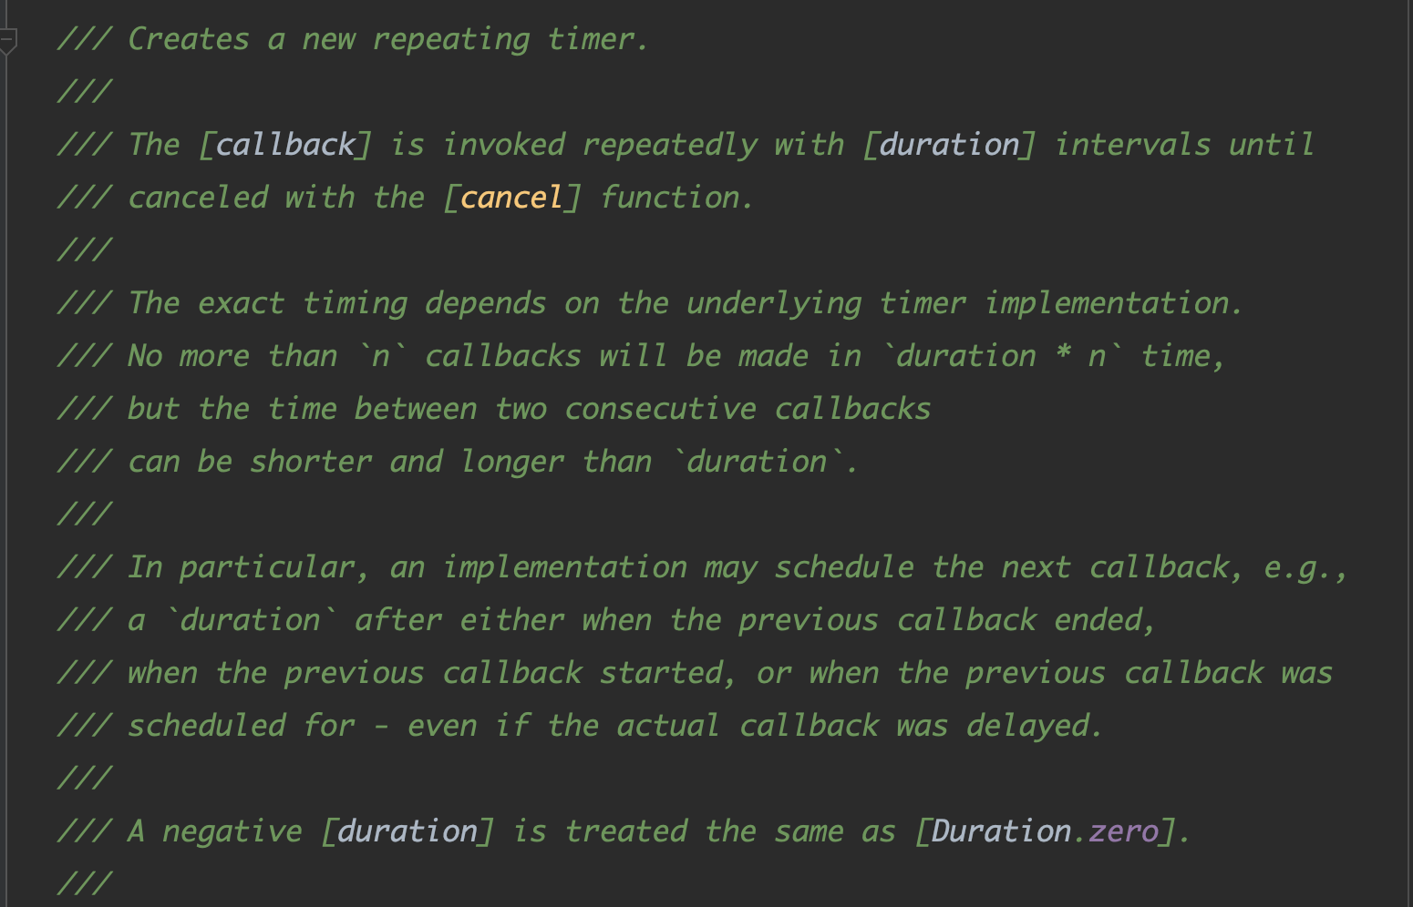Click the highlighted [cancel] function reference
1413x907 pixels.
click(511, 198)
